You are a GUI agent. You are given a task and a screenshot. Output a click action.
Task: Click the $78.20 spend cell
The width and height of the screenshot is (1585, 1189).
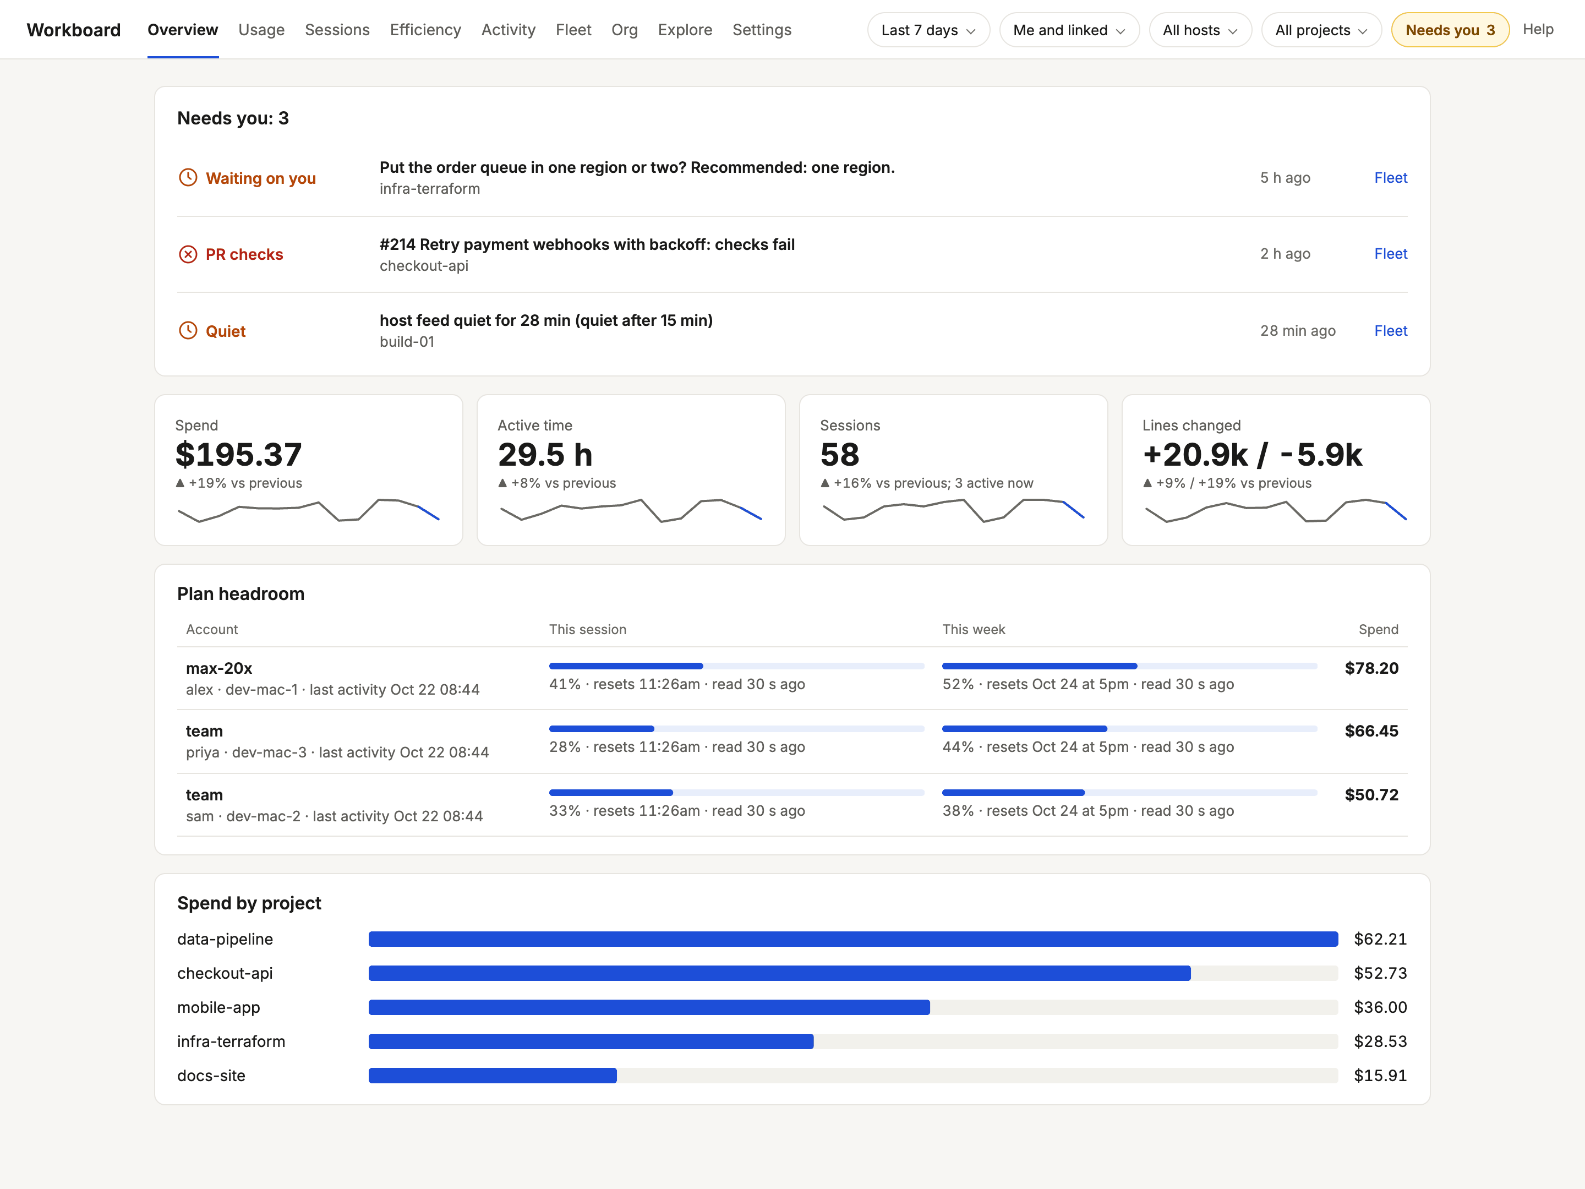(1371, 668)
